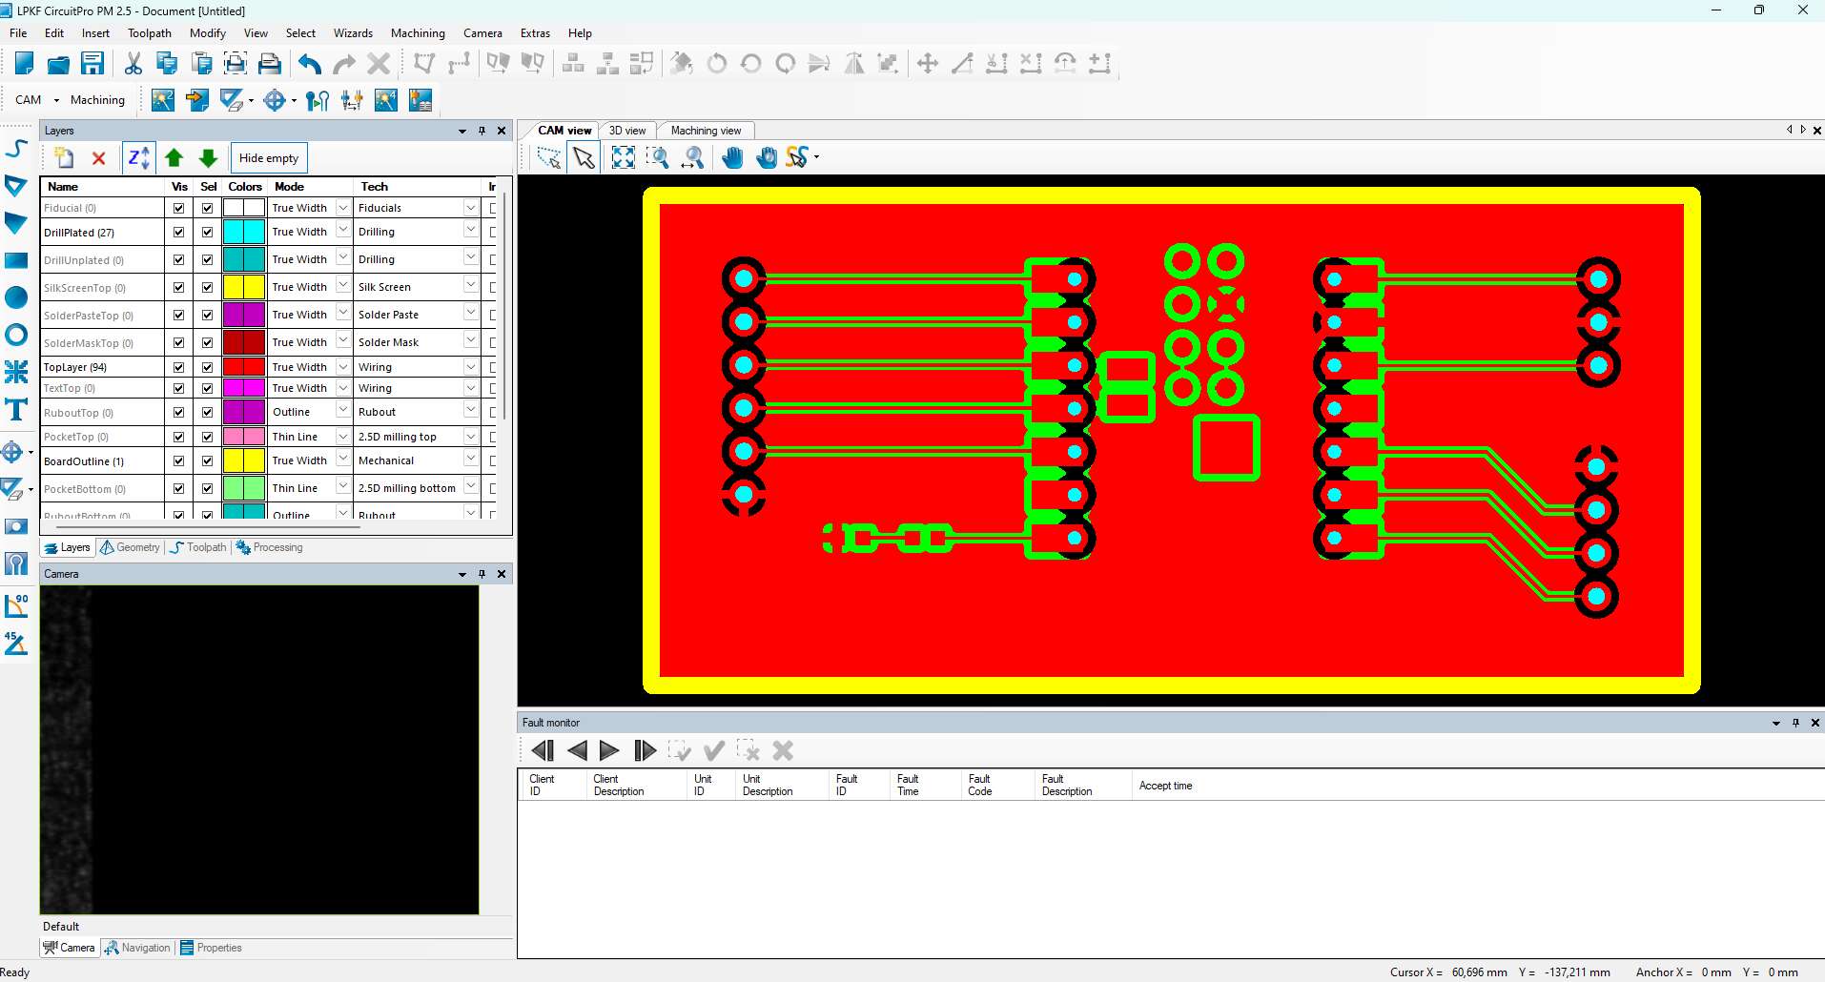
Task: Select the Pan tool in CAM view toolbar
Action: coord(733,157)
